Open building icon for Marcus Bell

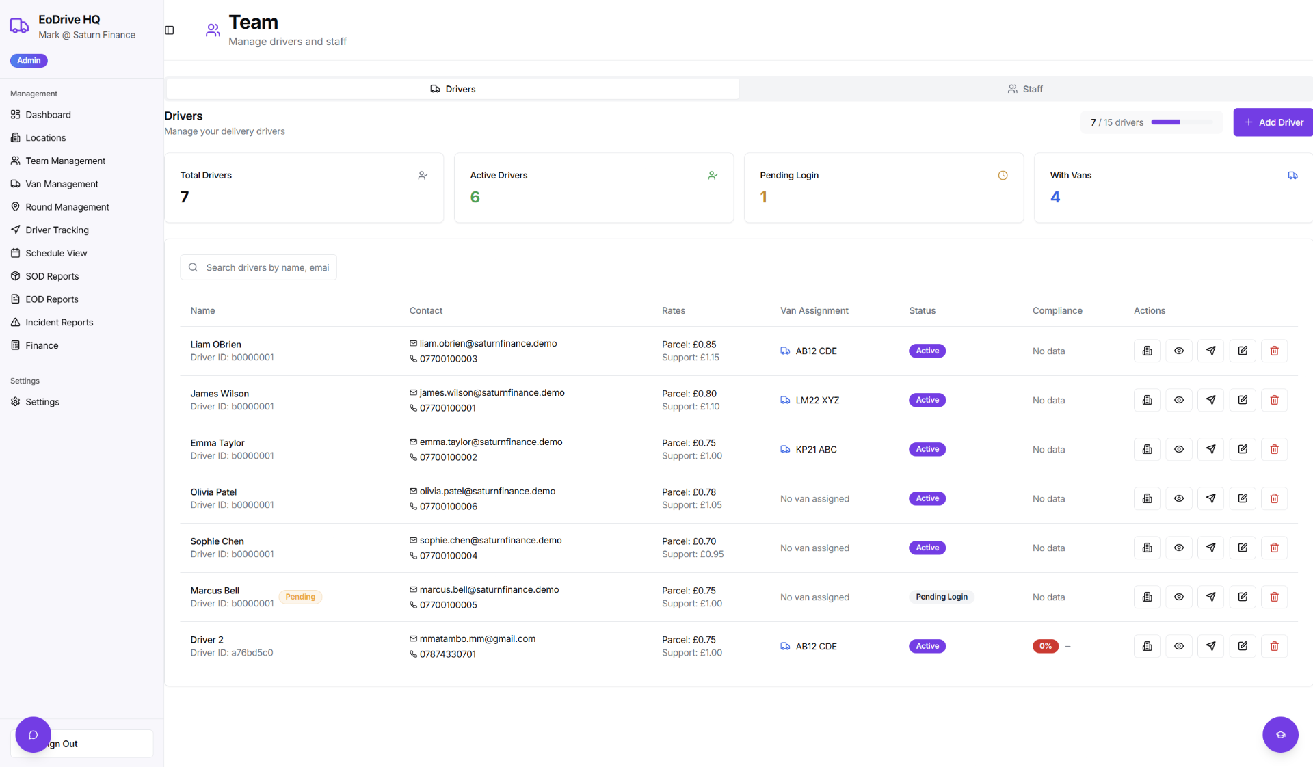coord(1147,597)
